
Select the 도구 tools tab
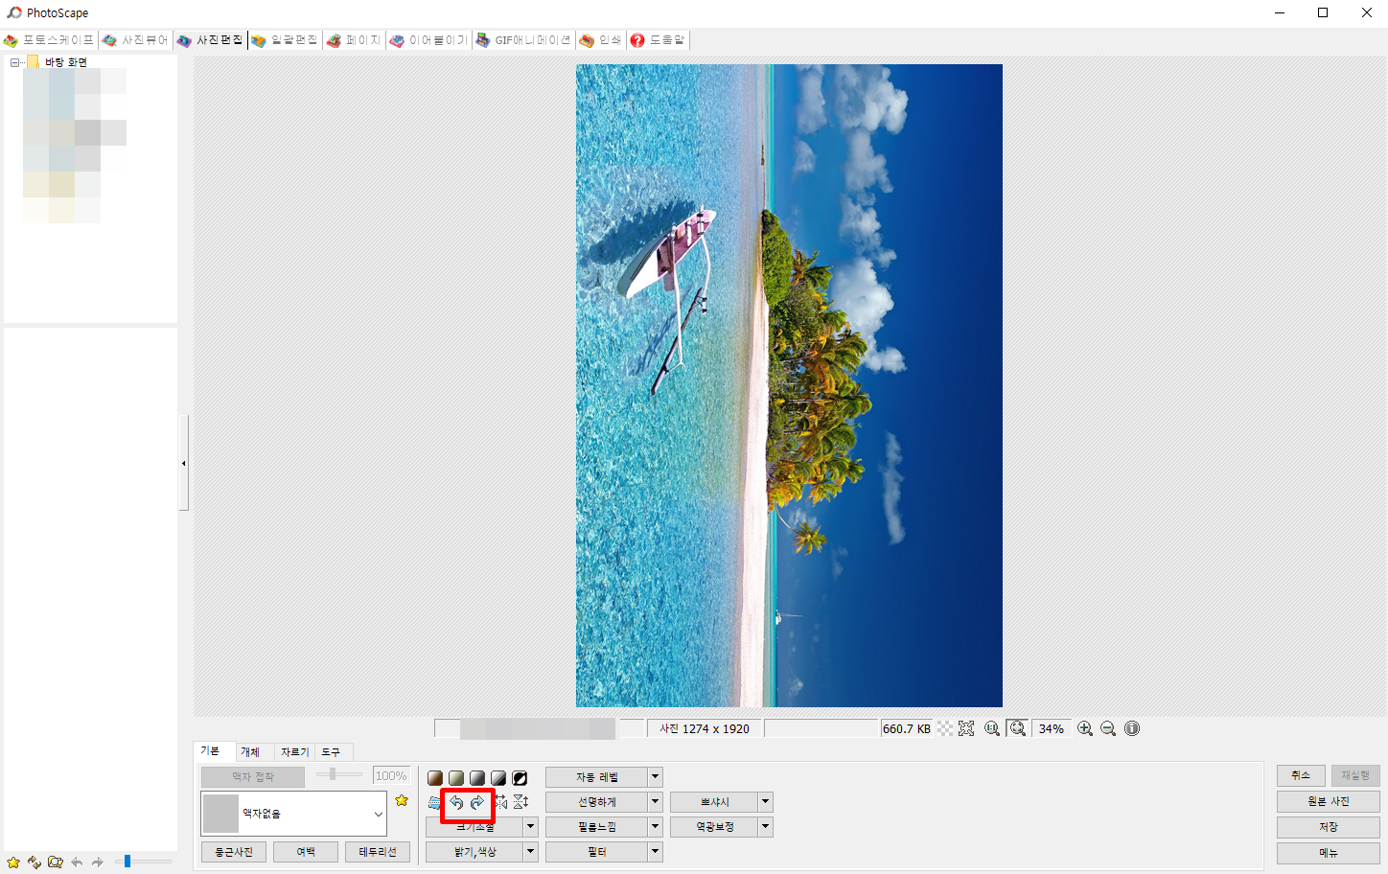(x=332, y=752)
